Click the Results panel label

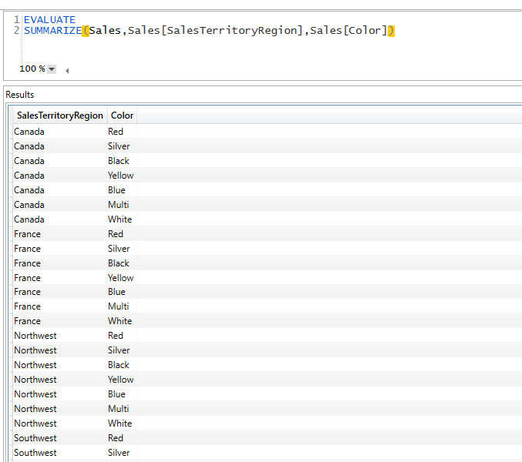coord(20,95)
